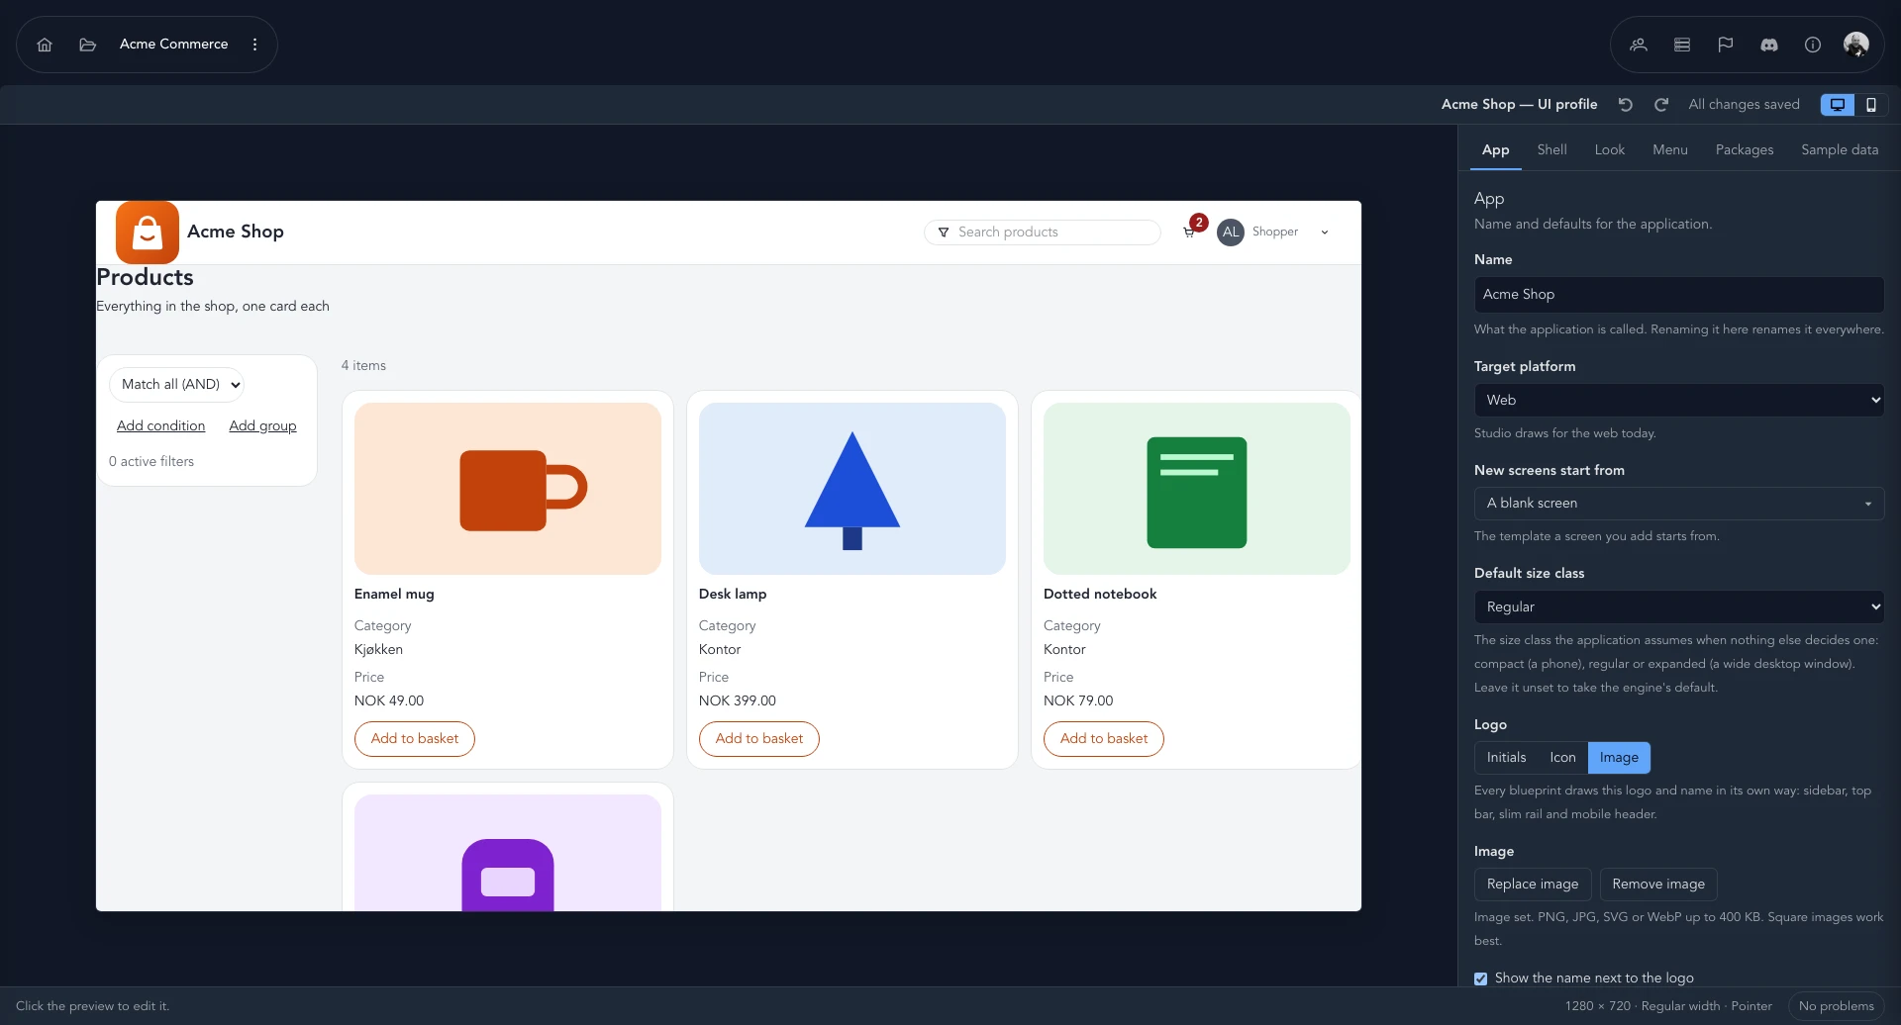
Task: Switch preview to desktop view
Action: click(1838, 105)
